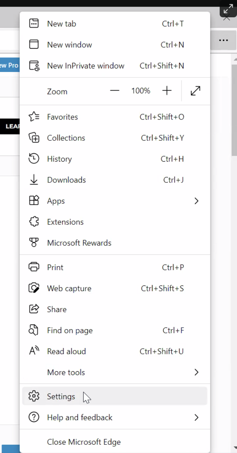Click the Favorites star icon
Image resolution: width=237 pixels, height=453 pixels.
click(x=34, y=117)
